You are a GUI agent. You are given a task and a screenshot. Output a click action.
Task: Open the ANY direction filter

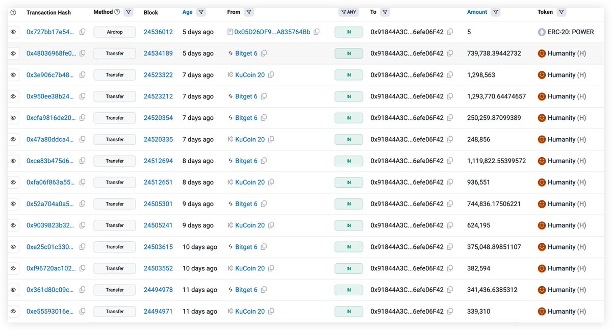pos(348,12)
